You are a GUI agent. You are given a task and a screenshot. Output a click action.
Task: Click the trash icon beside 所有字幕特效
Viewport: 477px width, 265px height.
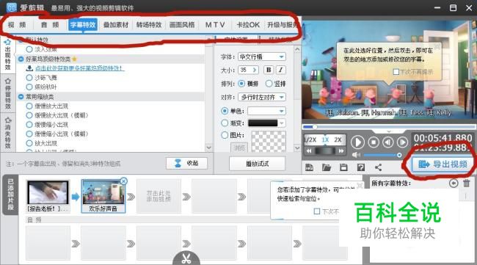[x=466, y=184]
